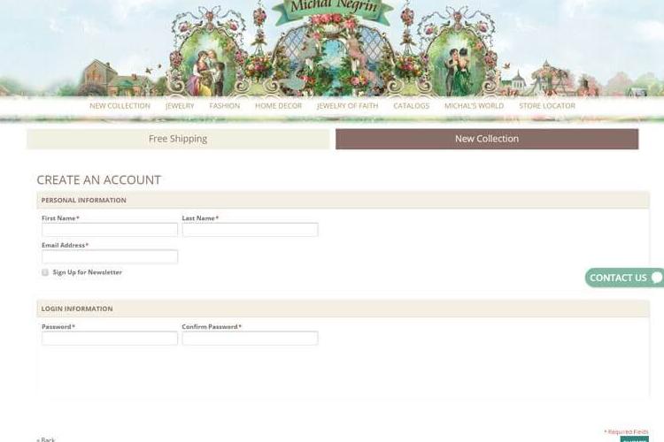Screen dimensions: 664x442
Task: Open the Catalogs menu item
Action: tap(411, 106)
